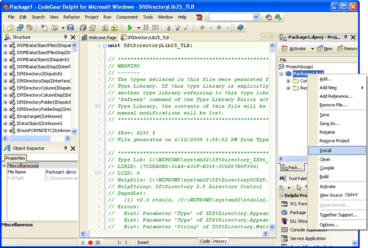Close the Structure panel
368x248 pixels.
coord(73,37)
